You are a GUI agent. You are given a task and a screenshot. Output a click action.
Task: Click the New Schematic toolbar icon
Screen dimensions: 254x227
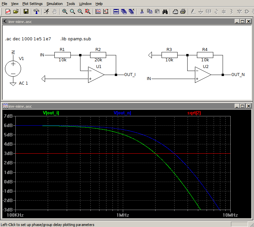pos(8,11)
